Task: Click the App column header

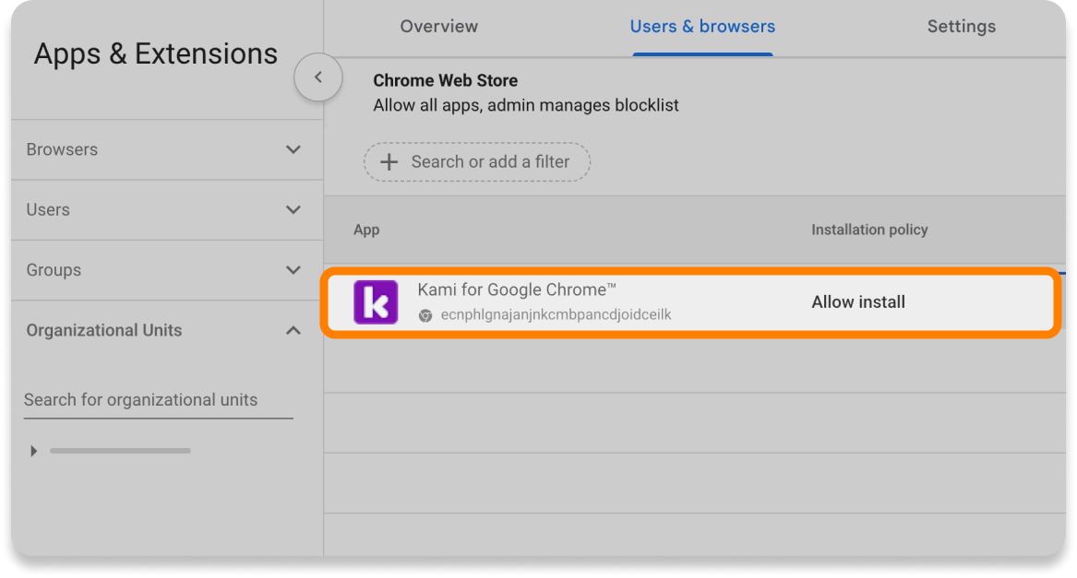Action: [366, 230]
